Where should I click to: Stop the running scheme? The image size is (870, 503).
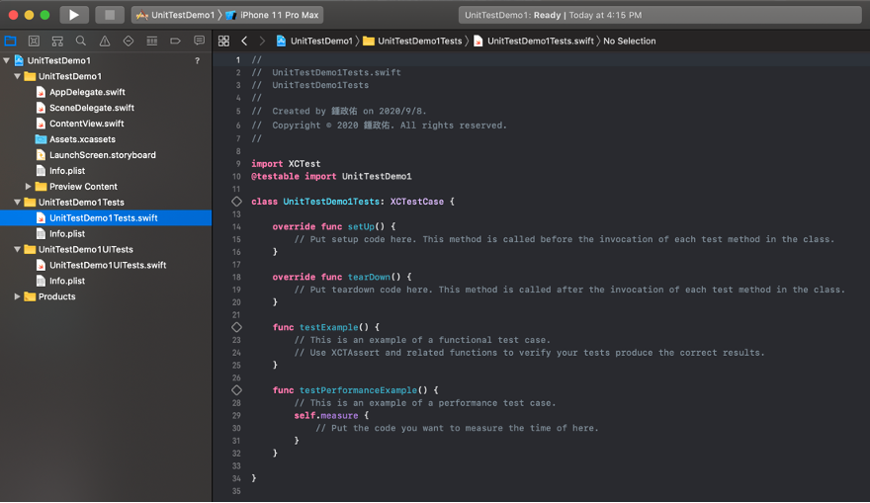[110, 15]
